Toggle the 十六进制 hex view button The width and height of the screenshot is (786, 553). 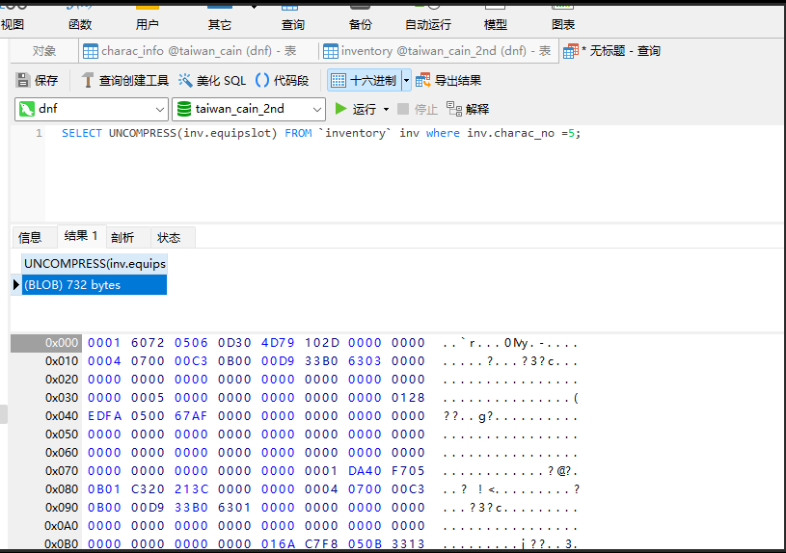click(x=365, y=80)
